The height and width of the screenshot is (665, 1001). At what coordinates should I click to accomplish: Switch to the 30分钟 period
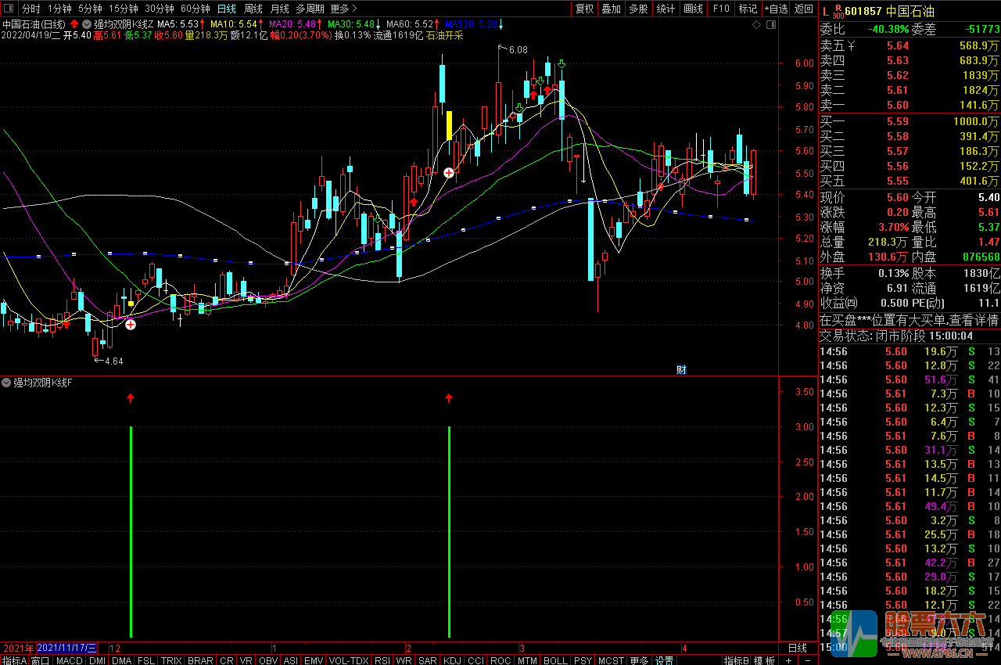point(160,9)
